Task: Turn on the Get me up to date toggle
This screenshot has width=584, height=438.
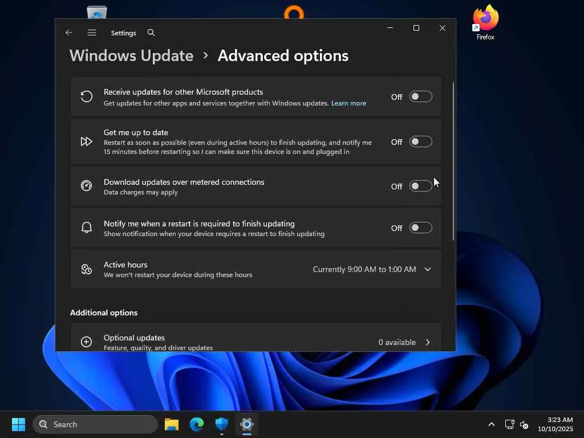Action: tap(421, 141)
